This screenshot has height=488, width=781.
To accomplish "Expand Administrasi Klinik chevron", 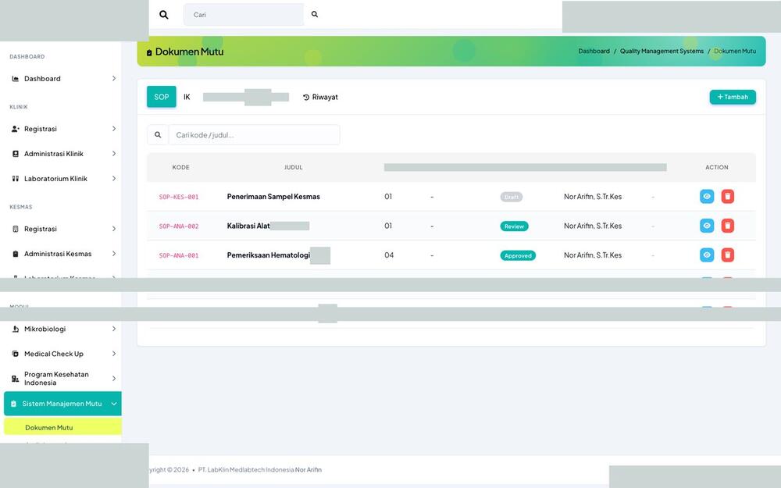I will point(113,154).
